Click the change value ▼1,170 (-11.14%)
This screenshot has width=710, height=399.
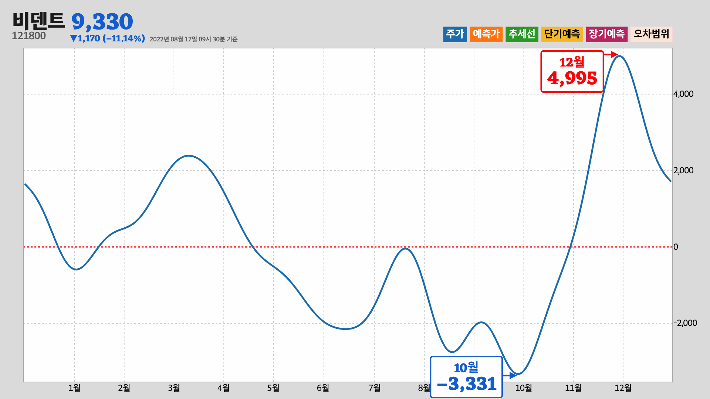[107, 38]
